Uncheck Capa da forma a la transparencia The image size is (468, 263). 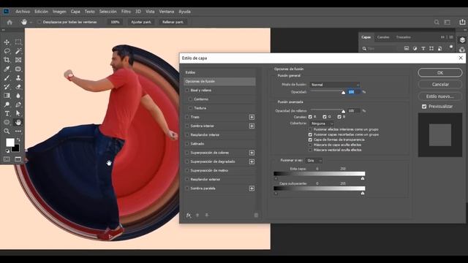[310, 140]
